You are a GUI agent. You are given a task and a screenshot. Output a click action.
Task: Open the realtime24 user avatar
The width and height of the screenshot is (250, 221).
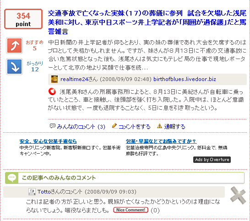pyautogui.click(x=54, y=79)
